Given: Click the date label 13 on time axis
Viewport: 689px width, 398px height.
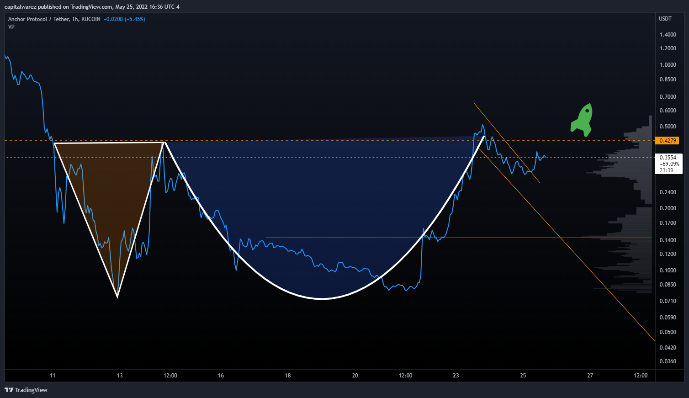Looking at the screenshot, I should point(120,376).
